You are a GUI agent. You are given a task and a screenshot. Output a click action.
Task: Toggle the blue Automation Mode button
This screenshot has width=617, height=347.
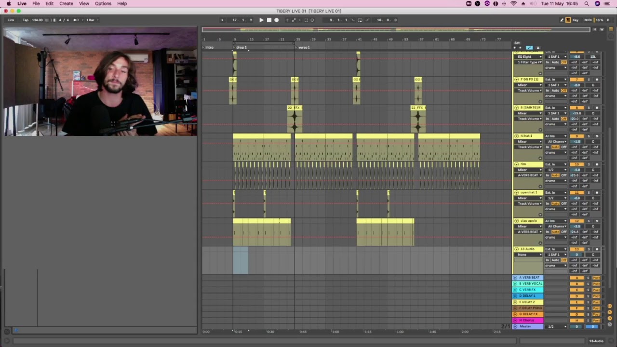pos(529,48)
